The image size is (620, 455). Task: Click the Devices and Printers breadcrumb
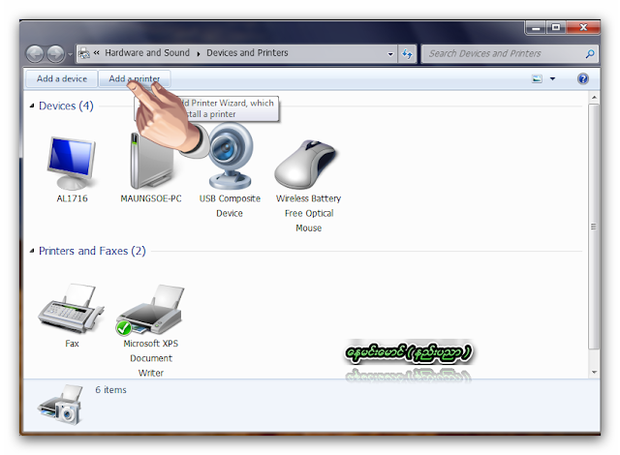(x=247, y=52)
